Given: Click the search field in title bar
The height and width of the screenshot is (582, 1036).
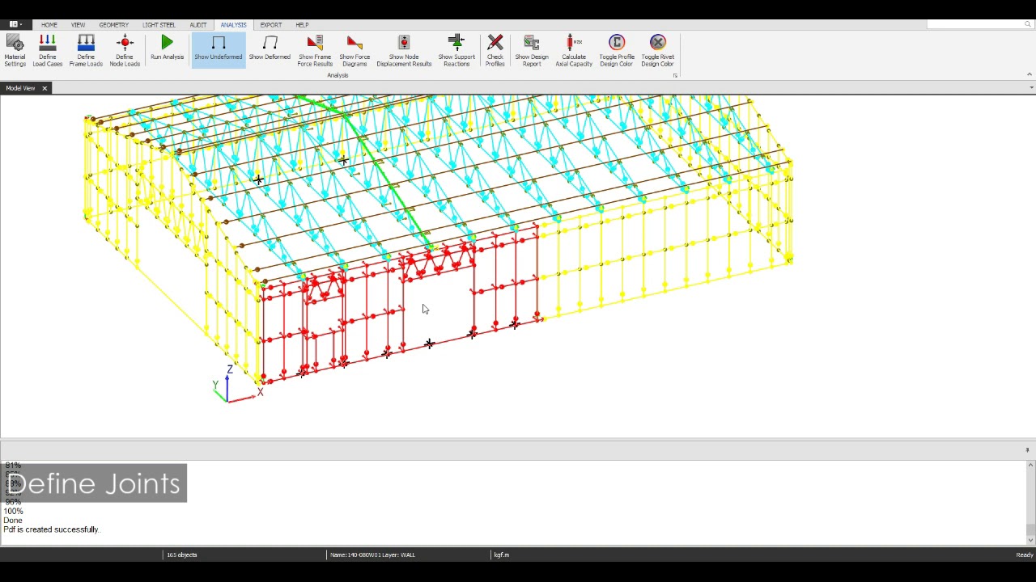Looking at the screenshot, I should click(x=976, y=24).
